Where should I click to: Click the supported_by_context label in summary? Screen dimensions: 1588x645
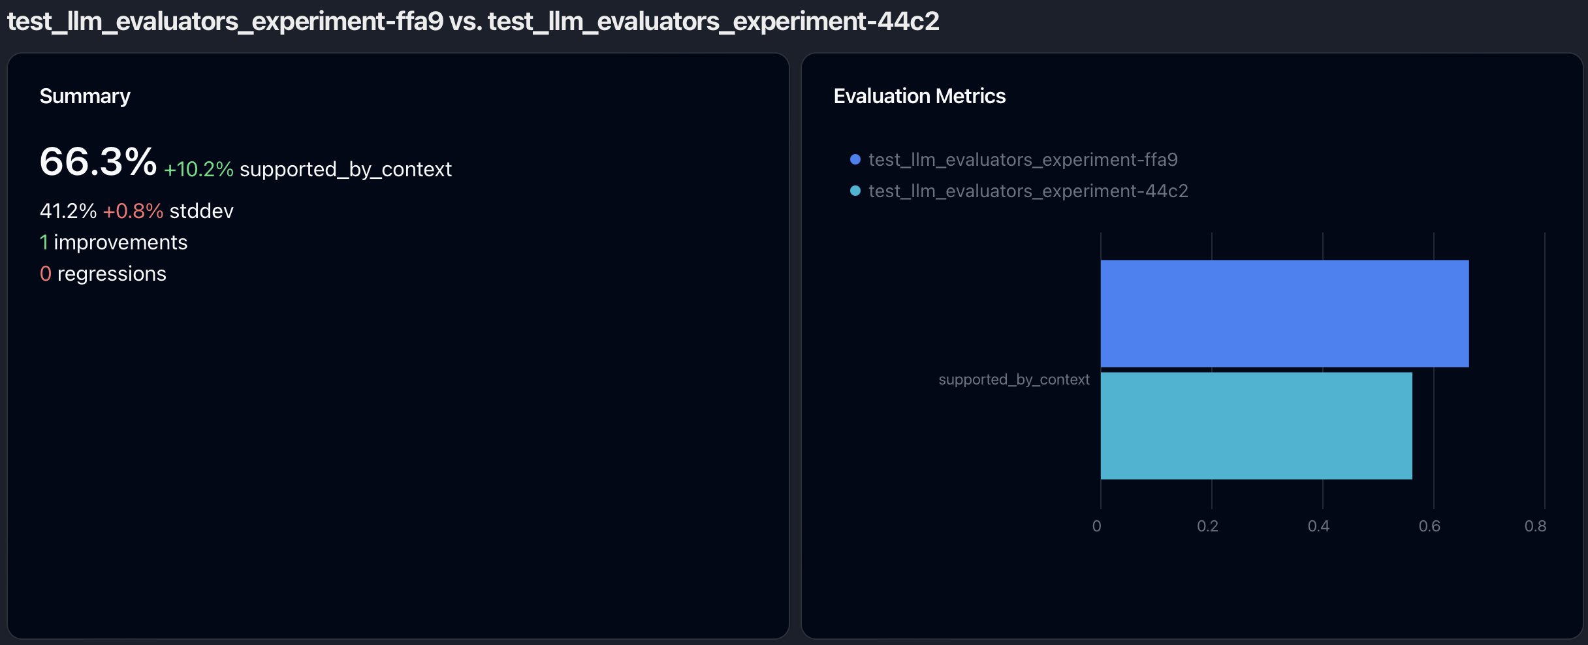[346, 168]
